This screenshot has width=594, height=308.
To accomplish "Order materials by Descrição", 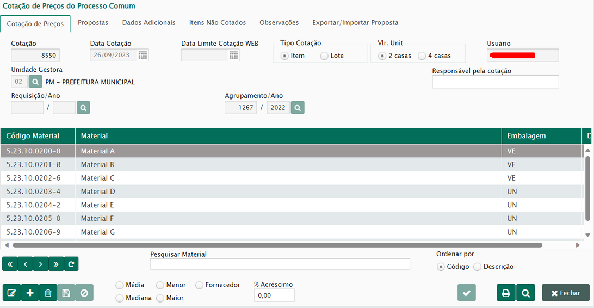I will pyautogui.click(x=477, y=267).
